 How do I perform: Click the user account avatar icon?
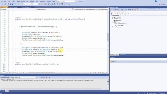click(156, 1)
